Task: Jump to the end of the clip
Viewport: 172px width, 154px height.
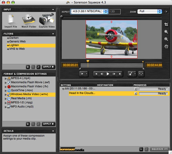Action: pyautogui.click(x=120, y=74)
